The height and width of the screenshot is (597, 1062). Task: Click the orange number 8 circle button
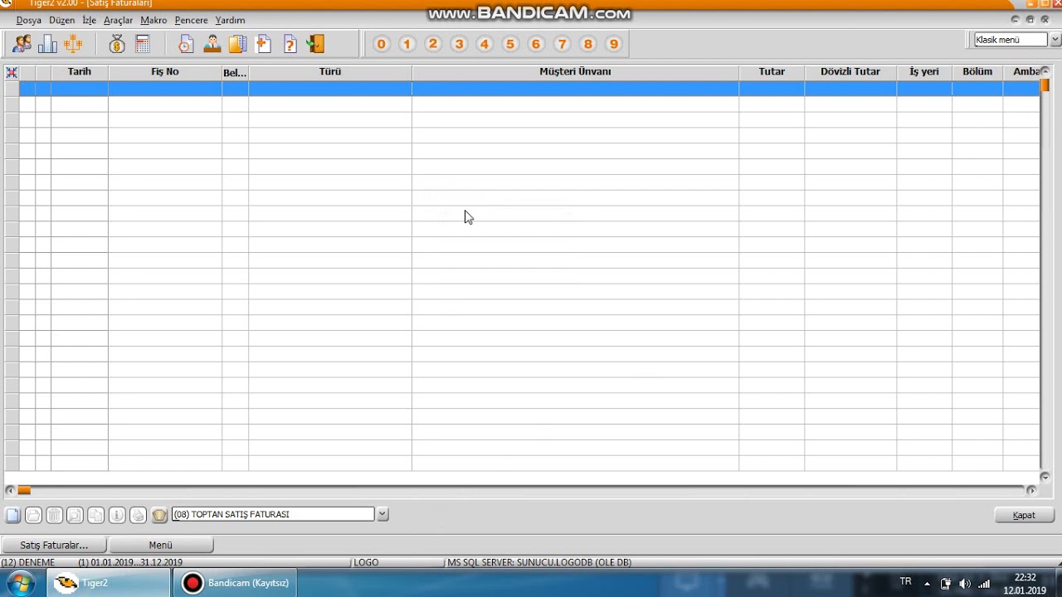click(587, 44)
